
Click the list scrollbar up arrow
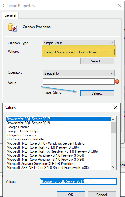coord(113,120)
